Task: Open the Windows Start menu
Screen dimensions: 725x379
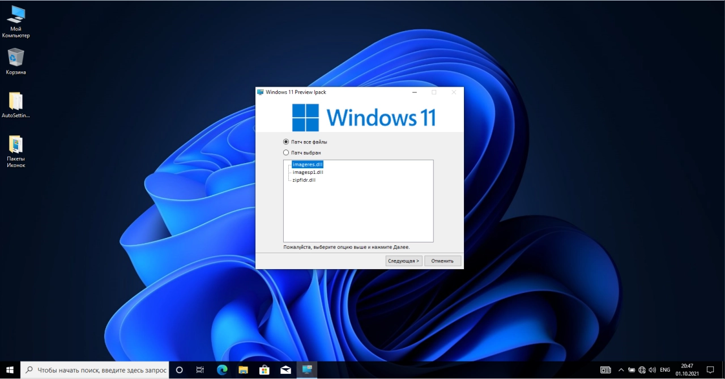Action: 10,370
